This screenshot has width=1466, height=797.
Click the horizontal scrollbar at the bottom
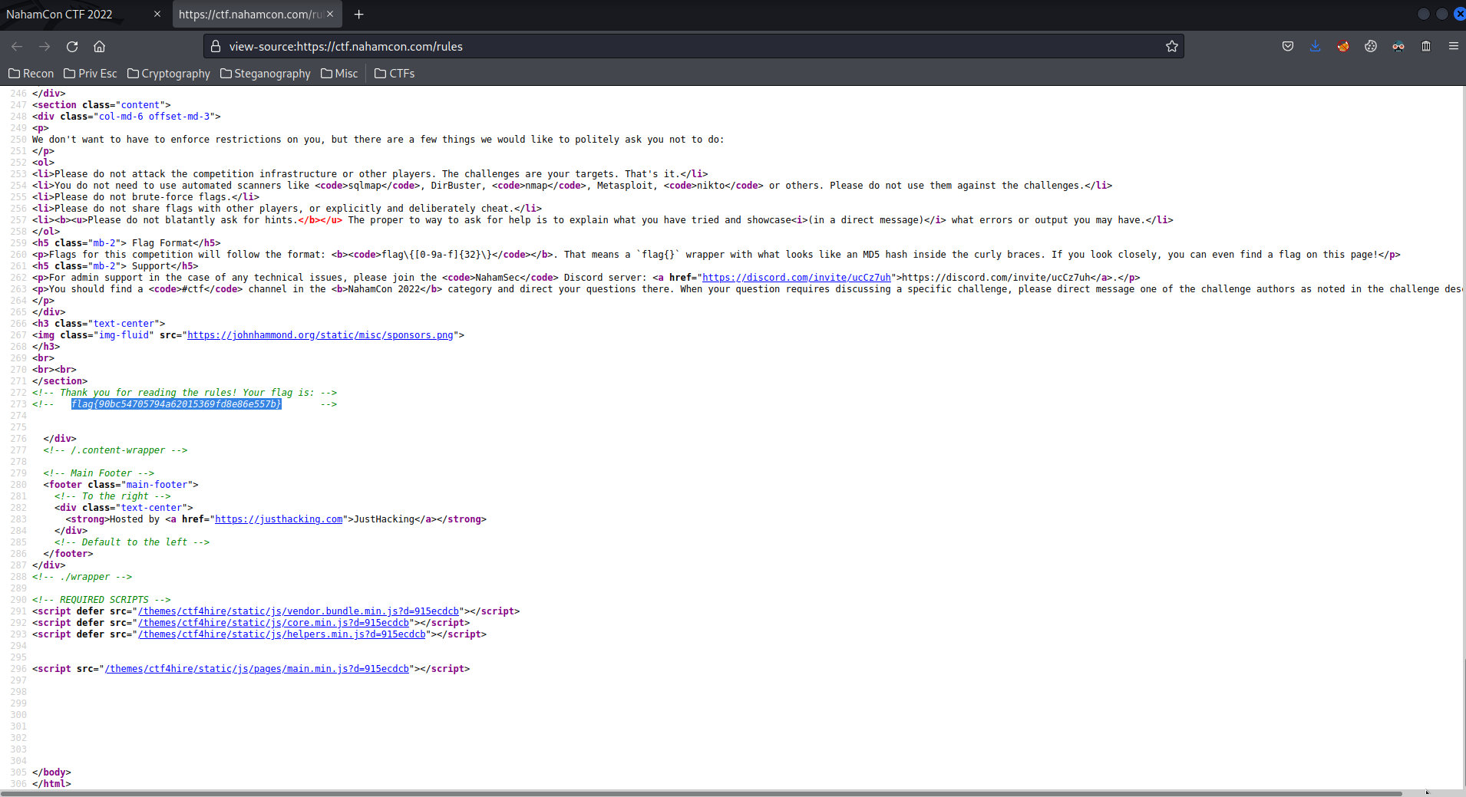[x=701, y=793]
